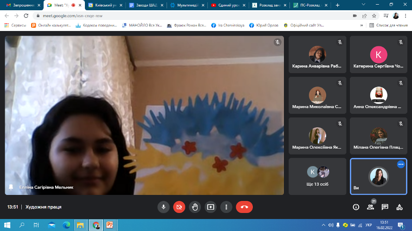Open 'Кодексы поведени...' bookmark
The image size is (412, 231).
click(x=96, y=25)
